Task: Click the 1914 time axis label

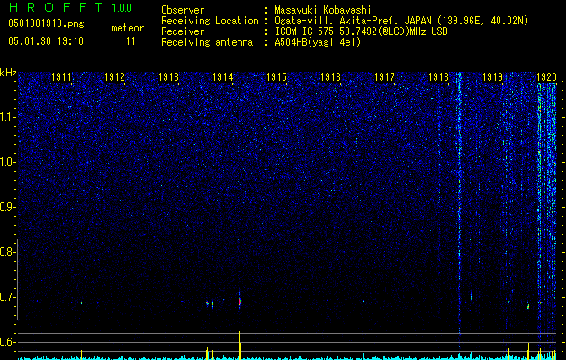Action: tap(223, 76)
